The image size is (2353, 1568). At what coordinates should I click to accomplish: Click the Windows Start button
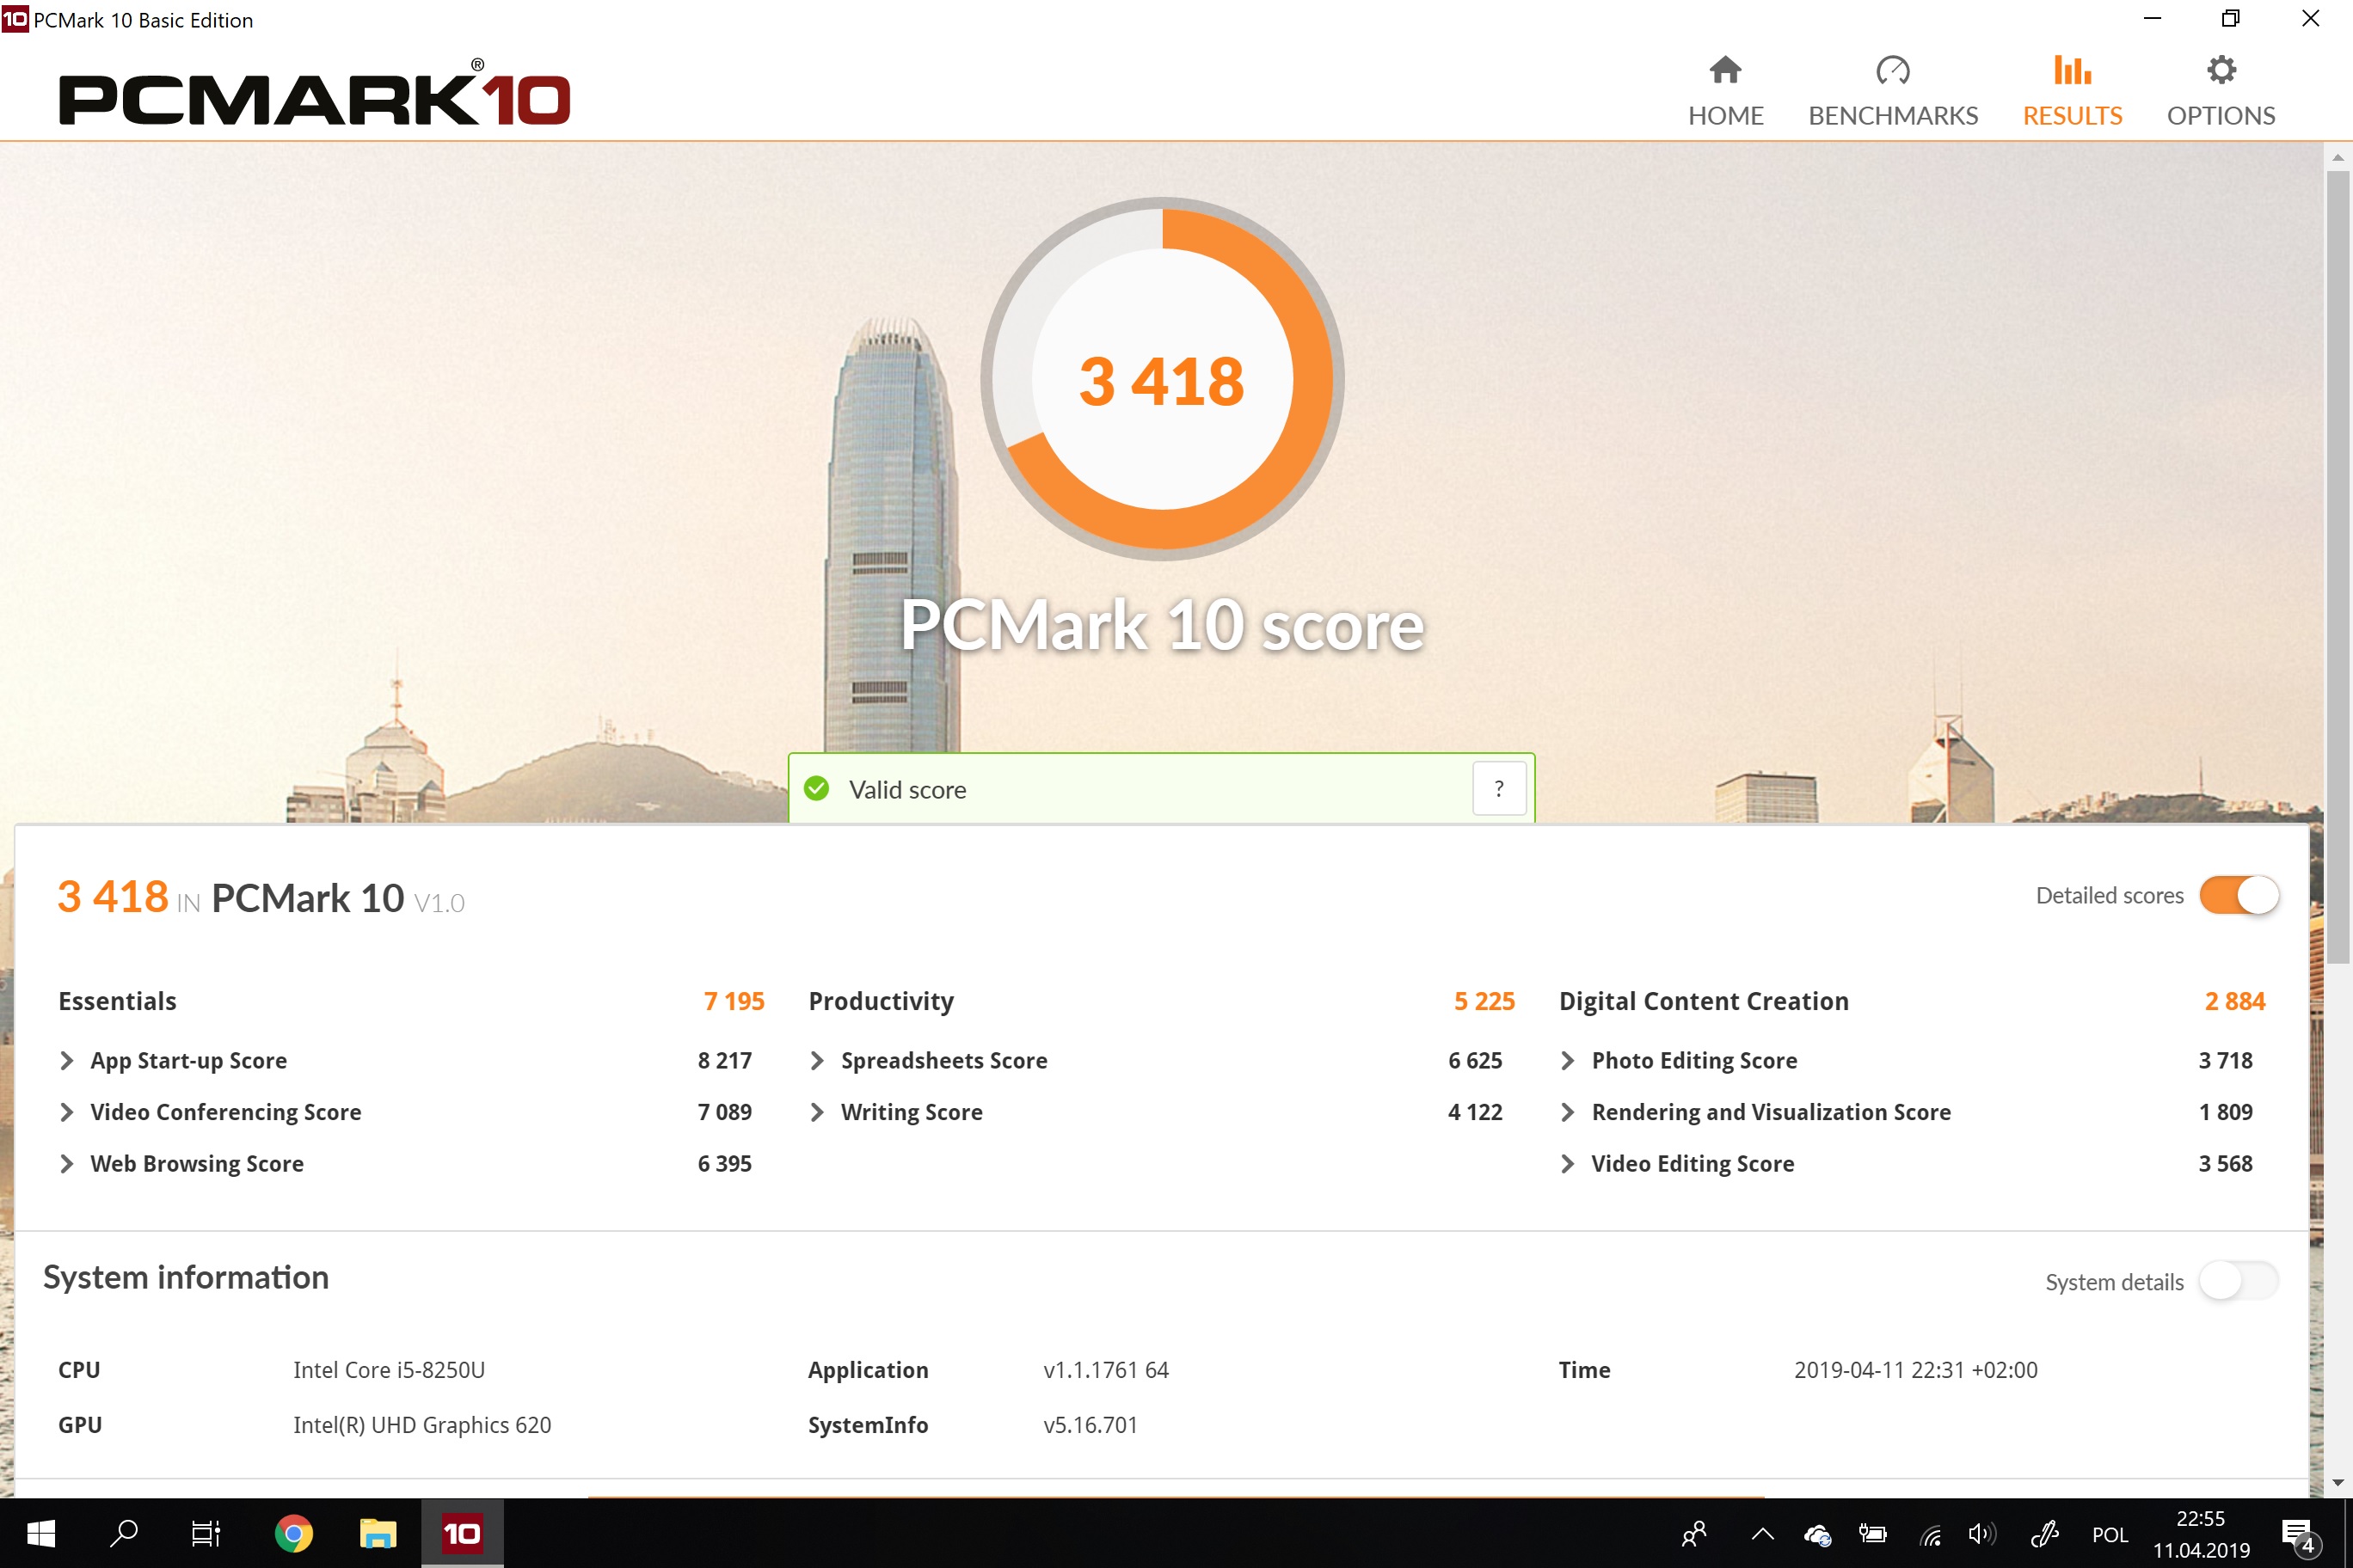coord(40,1533)
